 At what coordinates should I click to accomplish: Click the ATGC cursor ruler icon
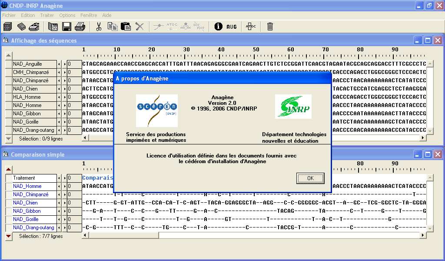tap(251, 27)
